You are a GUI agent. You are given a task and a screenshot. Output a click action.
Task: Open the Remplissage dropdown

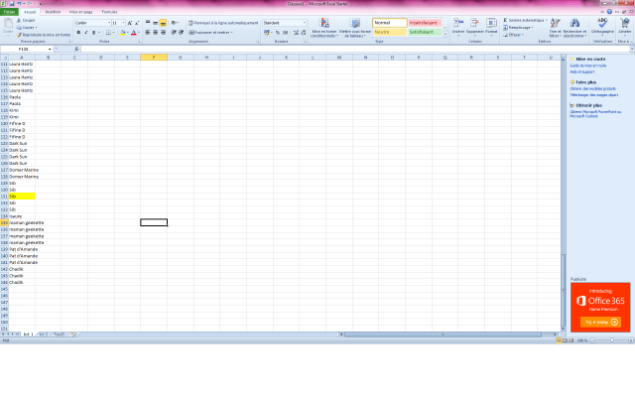click(x=518, y=28)
